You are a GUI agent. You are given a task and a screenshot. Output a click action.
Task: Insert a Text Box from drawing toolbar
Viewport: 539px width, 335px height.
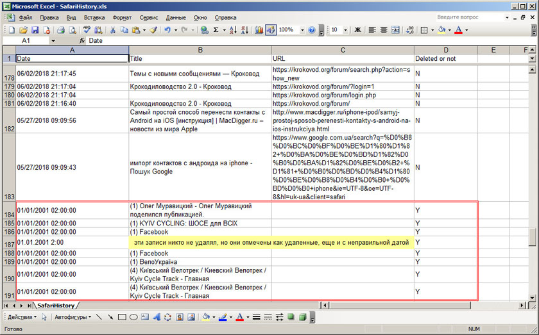(145, 317)
